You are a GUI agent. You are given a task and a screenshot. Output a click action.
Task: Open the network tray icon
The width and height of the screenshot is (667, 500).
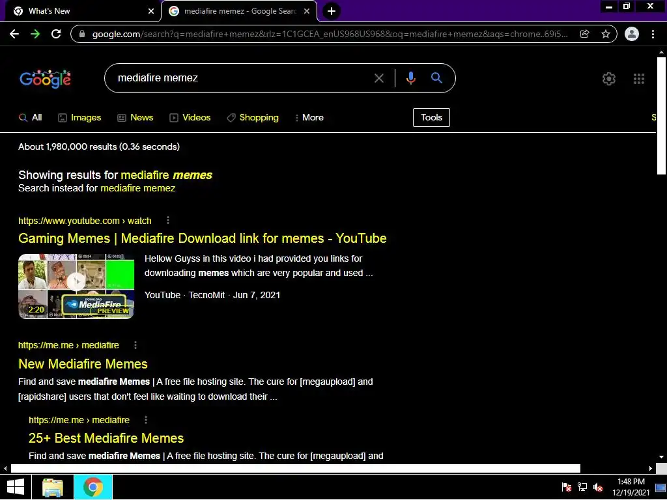point(582,487)
